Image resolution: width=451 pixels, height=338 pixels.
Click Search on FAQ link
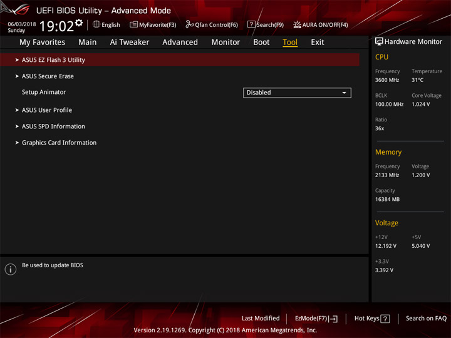[427, 319]
